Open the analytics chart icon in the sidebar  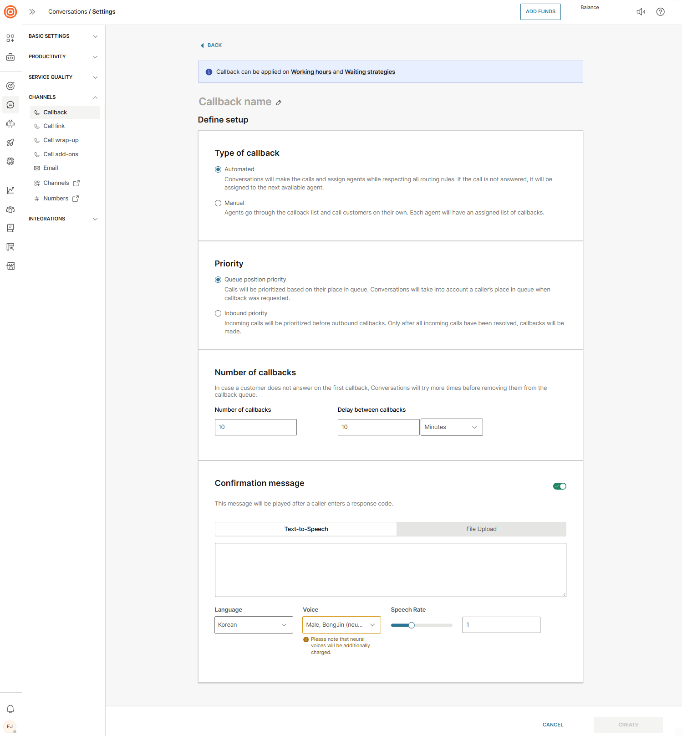[10, 190]
